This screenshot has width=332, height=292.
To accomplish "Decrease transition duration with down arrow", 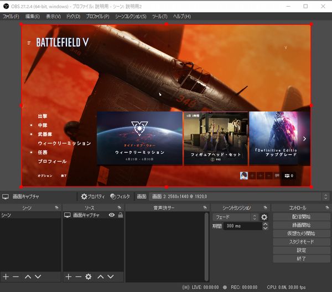I will (265, 228).
